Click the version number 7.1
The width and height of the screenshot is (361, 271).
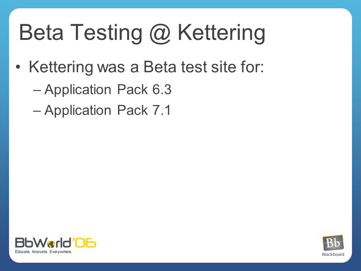tap(161, 110)
